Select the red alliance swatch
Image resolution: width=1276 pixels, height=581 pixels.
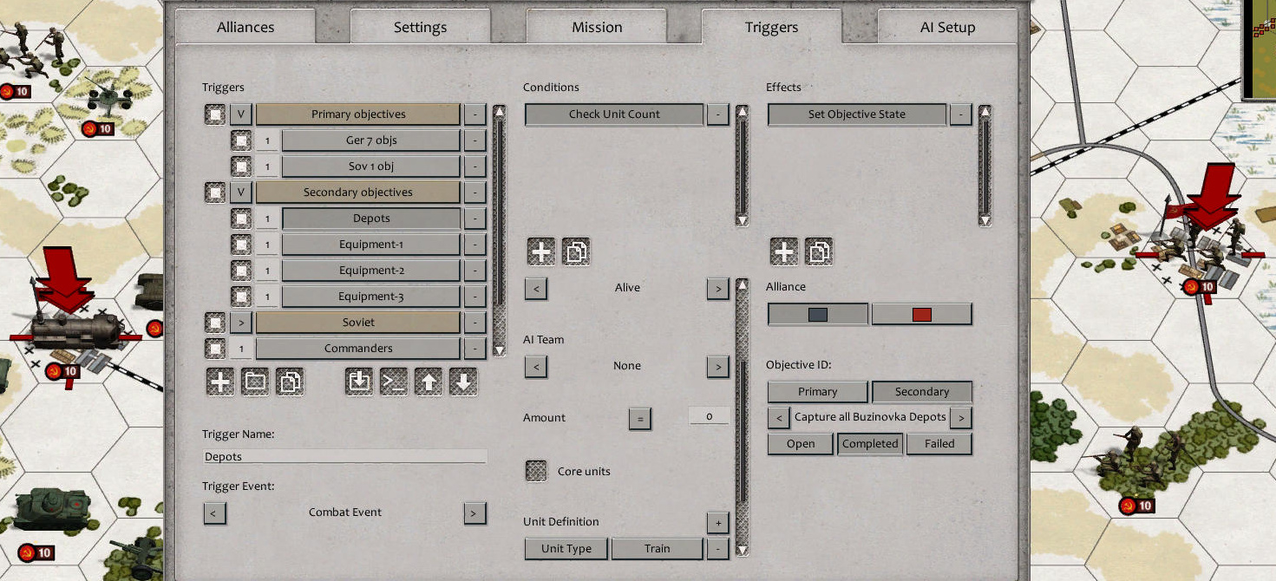pos(922,314)
